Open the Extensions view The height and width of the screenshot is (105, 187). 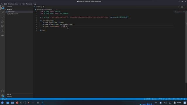(3, 26)
